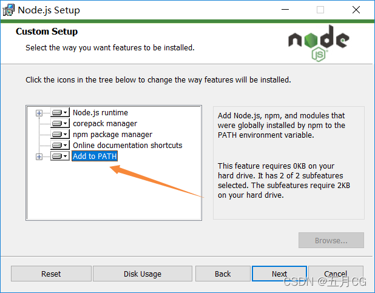Select the npm package manager feature label
This screenshot has width=375, height=293.
click(112, 135)
